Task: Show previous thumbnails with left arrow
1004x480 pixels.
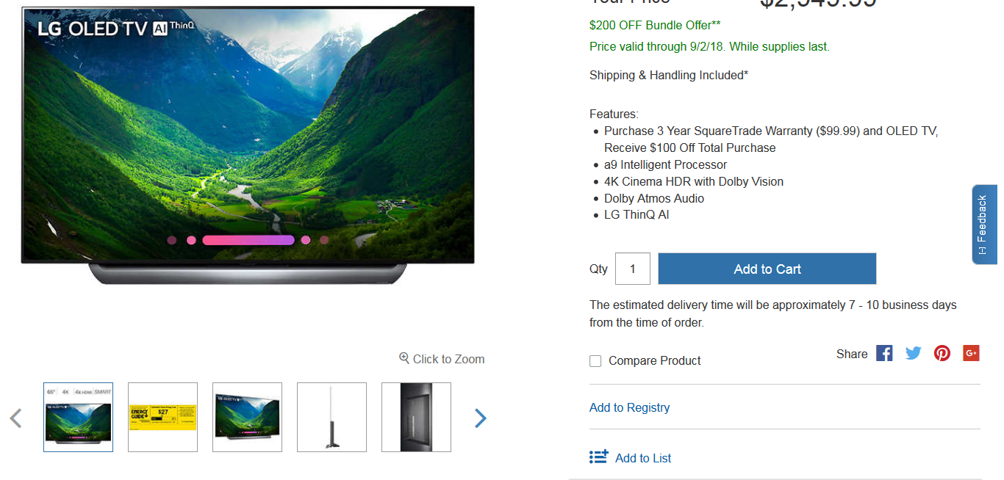Action: (15, 418)
